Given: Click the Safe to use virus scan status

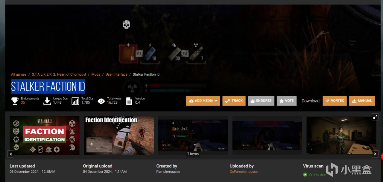Looking at the screenshot, I should [x=317, y=174].
